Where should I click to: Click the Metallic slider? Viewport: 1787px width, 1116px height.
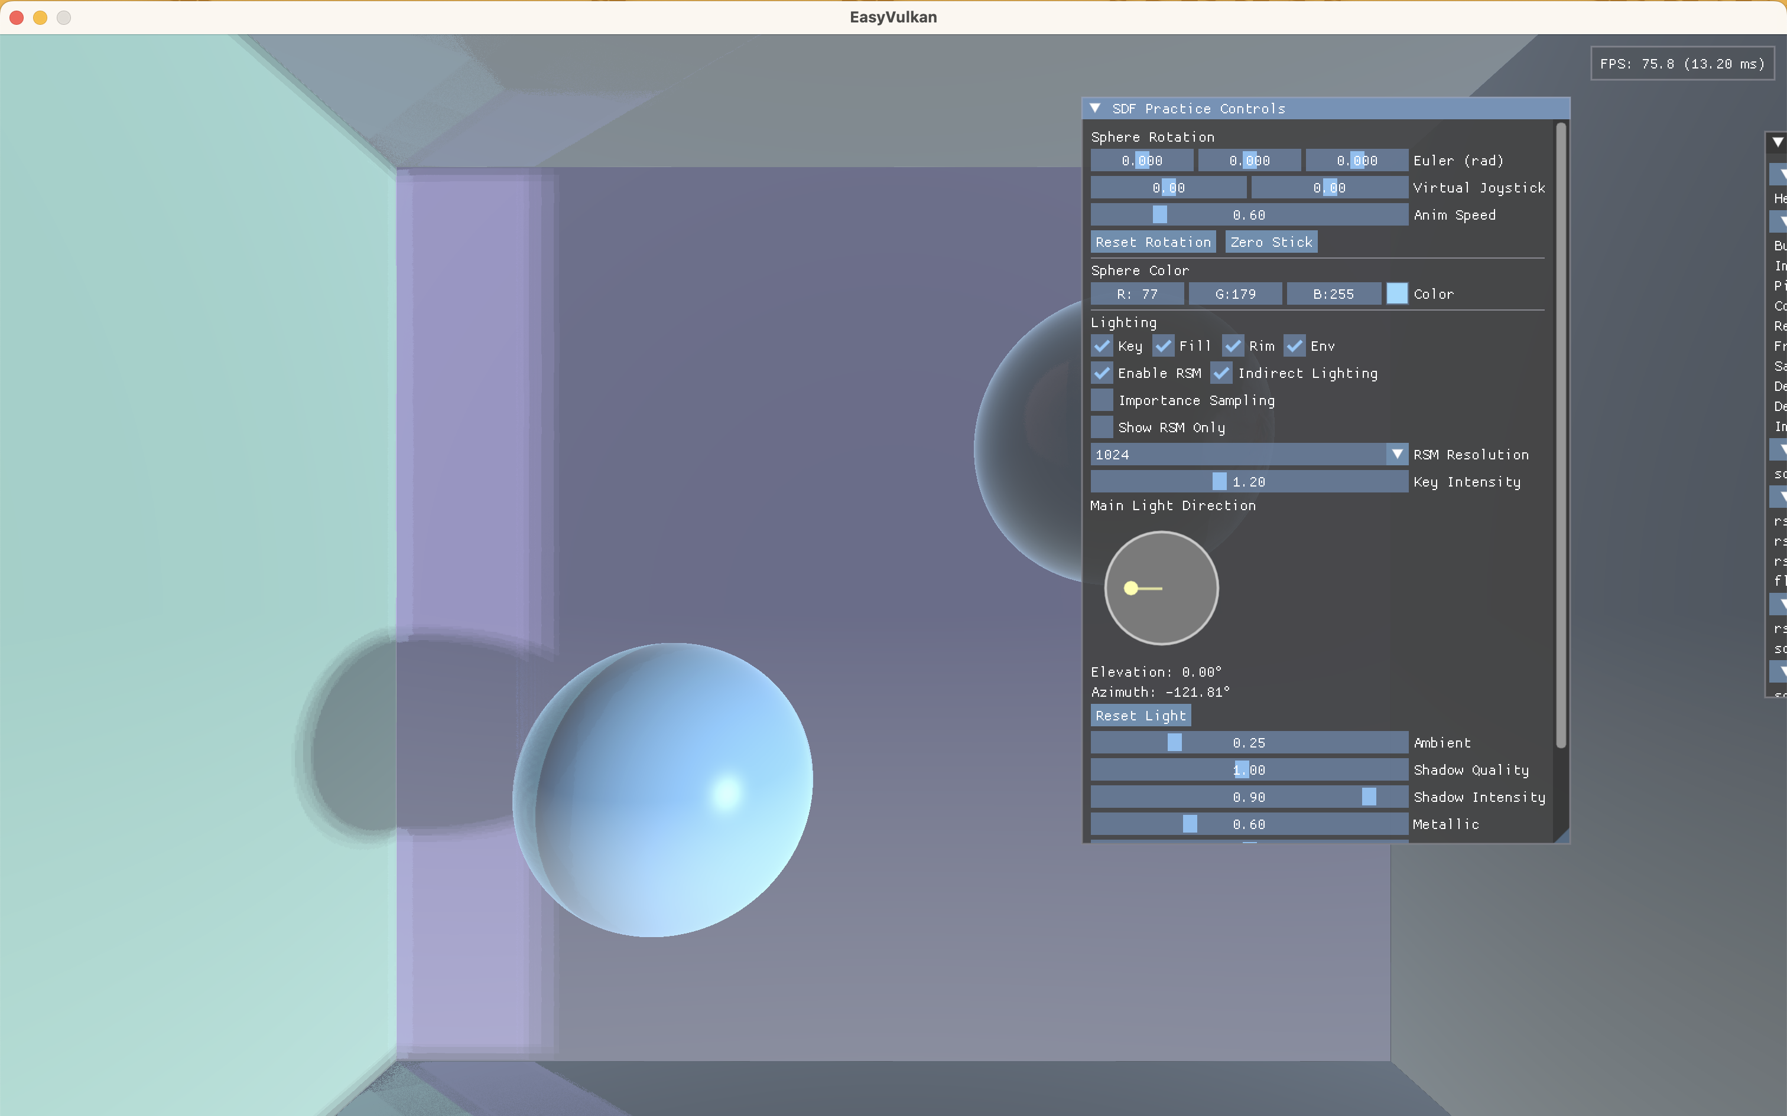click(x=1249, y=824)
